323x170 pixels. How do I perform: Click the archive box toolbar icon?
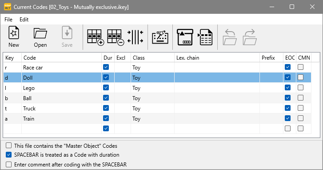click(185, 37)
